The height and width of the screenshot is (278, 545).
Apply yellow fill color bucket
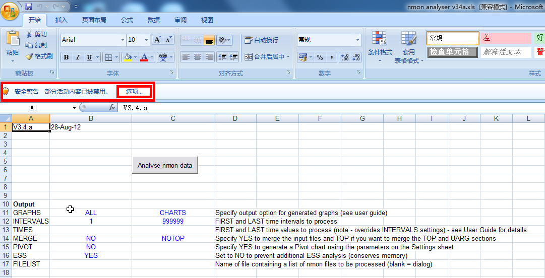click(128, 57)
